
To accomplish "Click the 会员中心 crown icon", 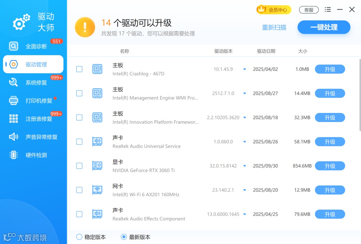I will [x=261, y=9].
